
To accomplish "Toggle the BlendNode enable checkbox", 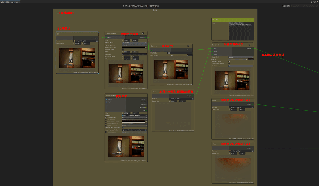I will pos(249,45).
